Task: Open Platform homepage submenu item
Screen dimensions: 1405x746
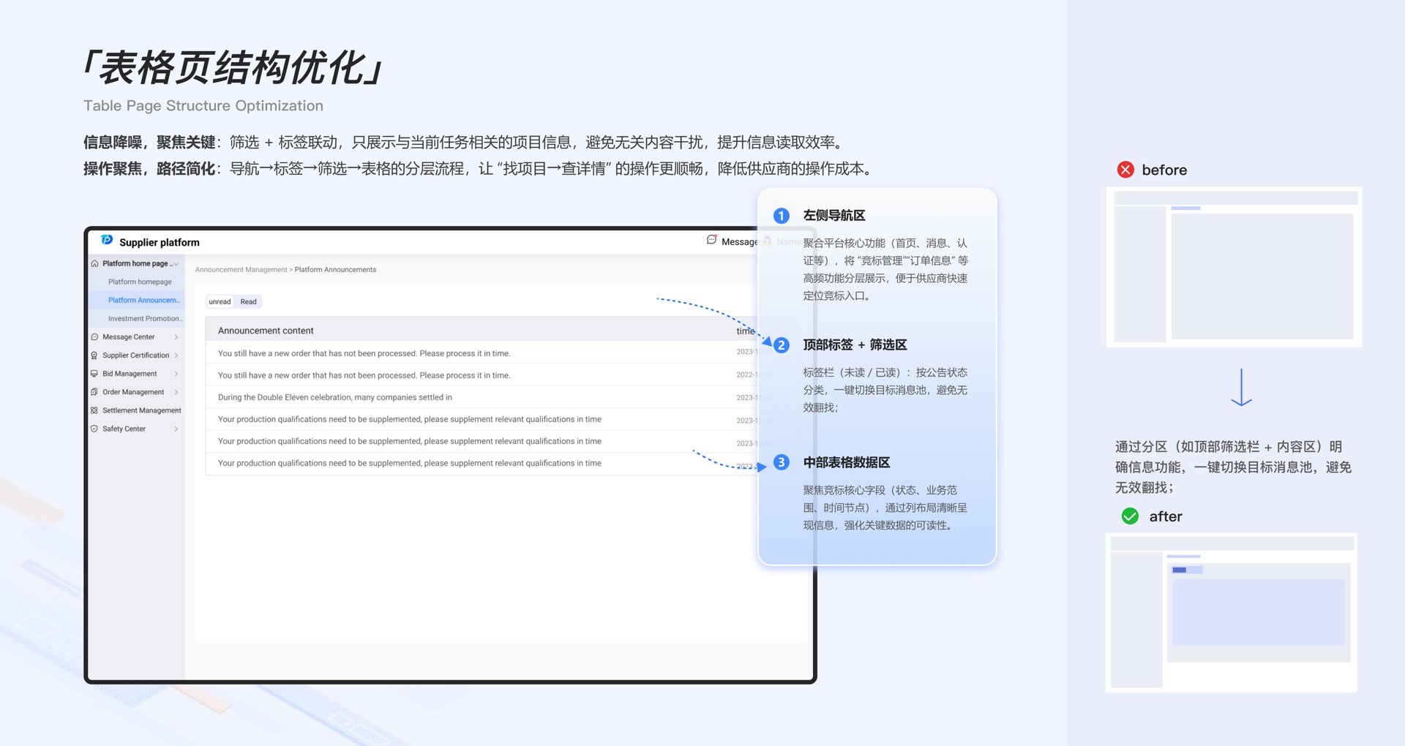Action: tap(140, 282)
